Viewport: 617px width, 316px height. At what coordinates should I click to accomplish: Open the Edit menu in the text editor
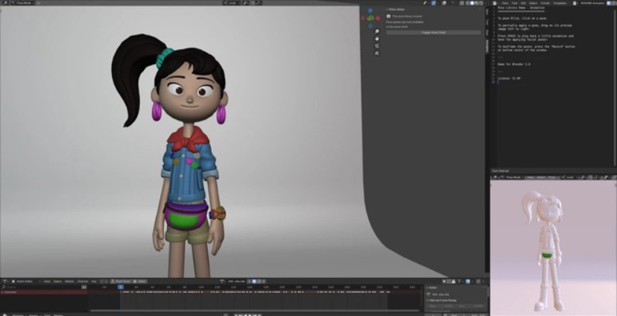[x=523, y=3]
